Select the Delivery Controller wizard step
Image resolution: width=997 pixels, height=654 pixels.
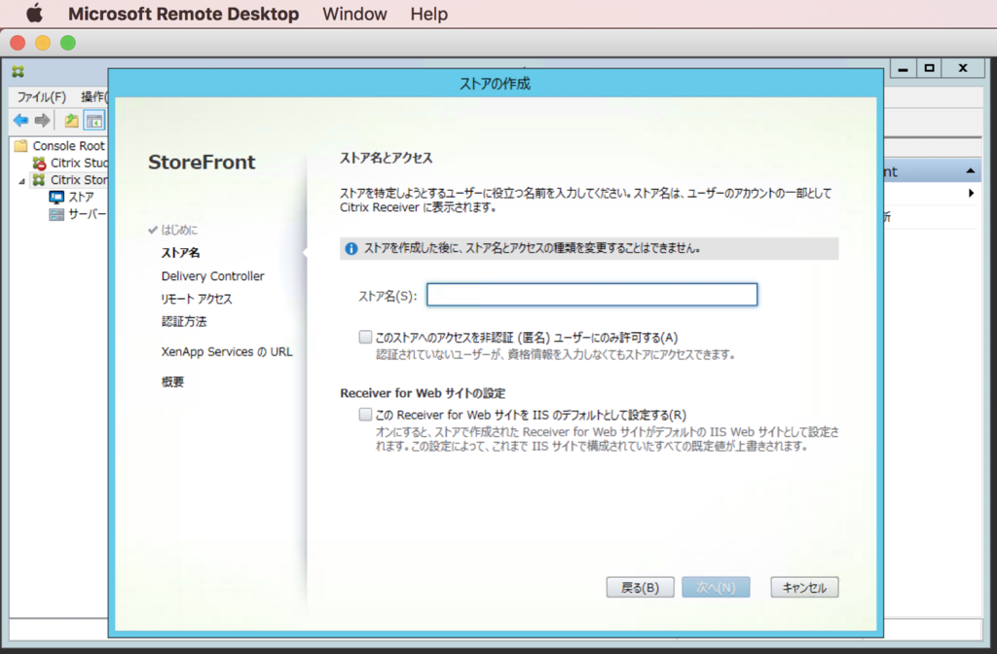pos(212,275)
